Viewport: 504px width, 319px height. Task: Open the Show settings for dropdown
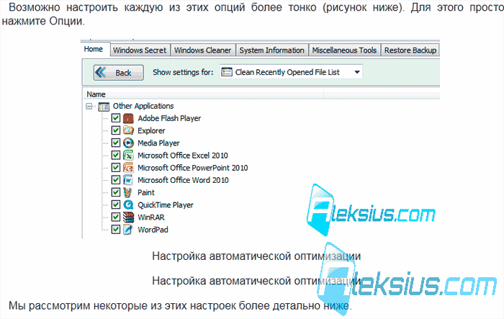(x=291, y=72)
